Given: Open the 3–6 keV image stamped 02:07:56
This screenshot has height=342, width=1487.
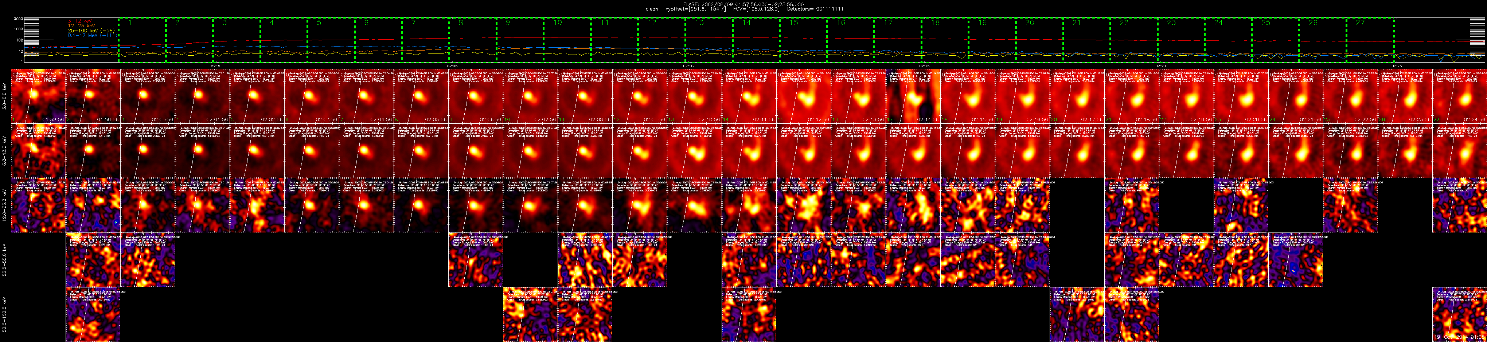Looking at the screenshot, I should 530,96.
